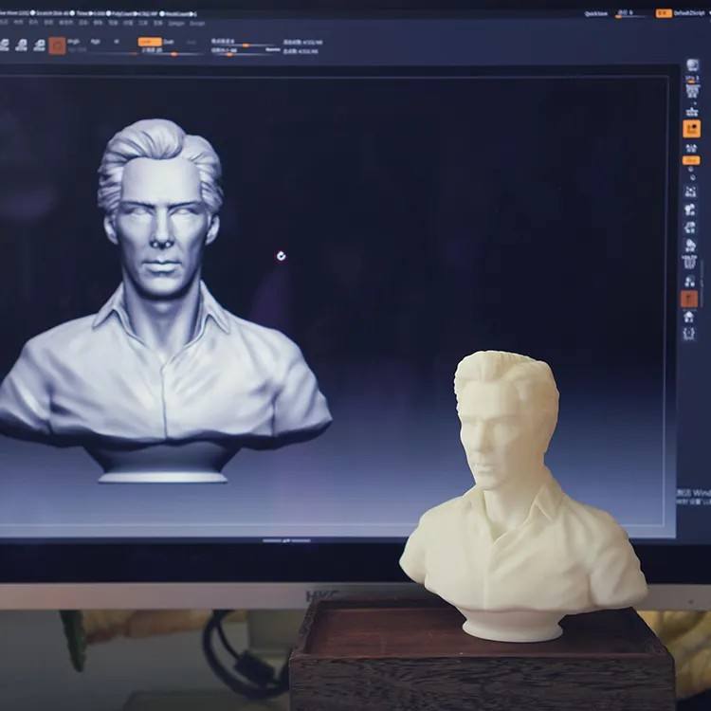The height and width of the screenshot is (711, 711).
Task: Toggle the Rgb mode button
Action: pos(95,42)
